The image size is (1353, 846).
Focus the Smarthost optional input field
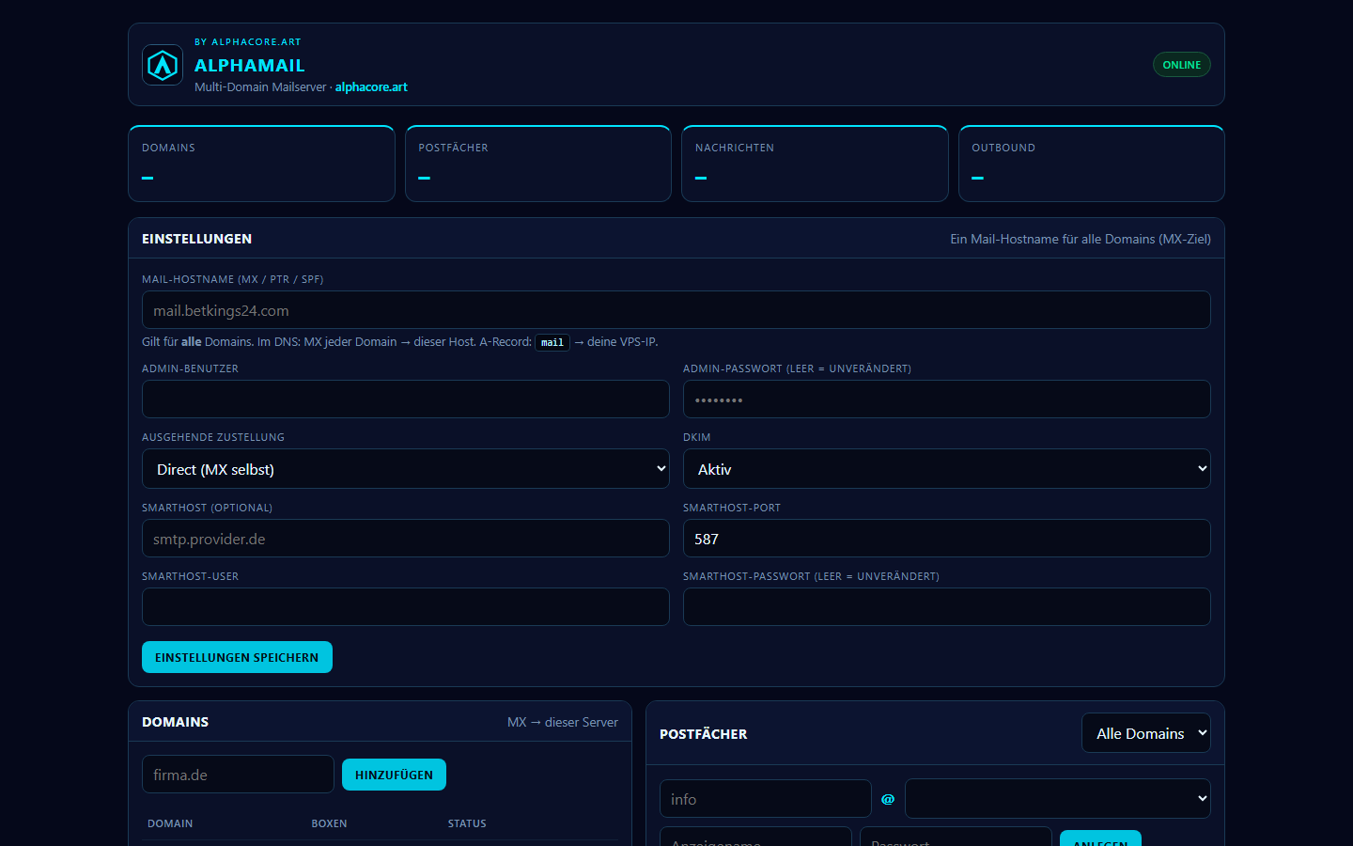click(406, 539)
